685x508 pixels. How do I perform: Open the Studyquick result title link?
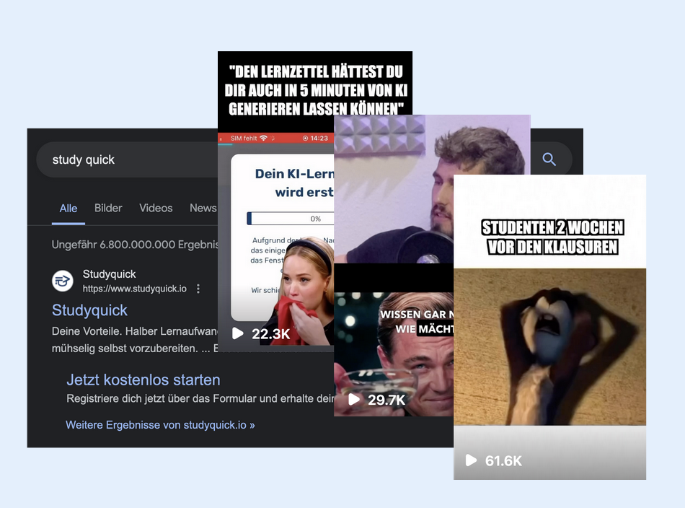pos(89,310)
